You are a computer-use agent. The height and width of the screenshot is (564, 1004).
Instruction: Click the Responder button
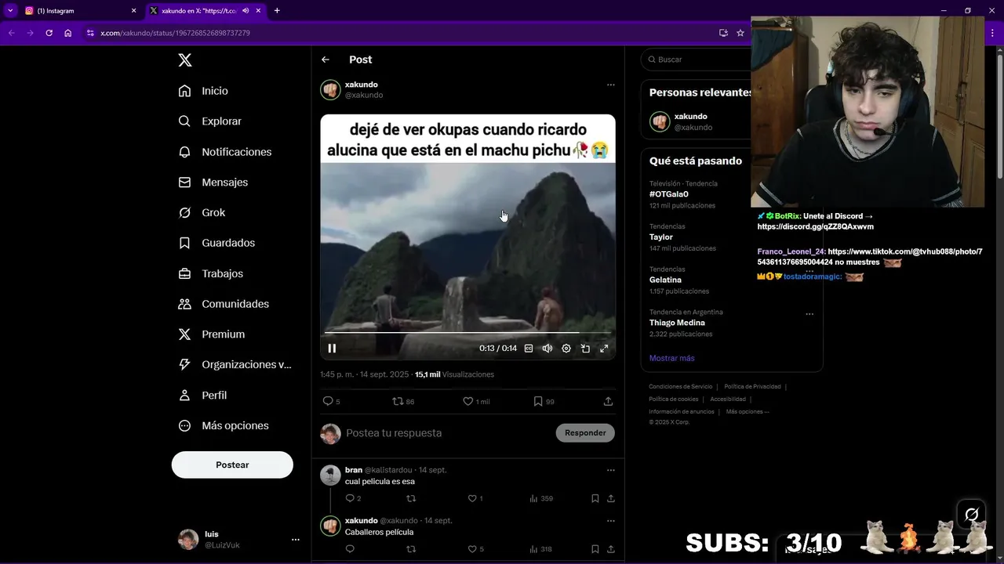tap(585, 433)
